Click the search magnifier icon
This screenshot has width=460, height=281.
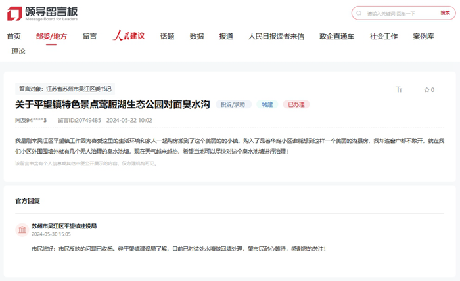359,13
